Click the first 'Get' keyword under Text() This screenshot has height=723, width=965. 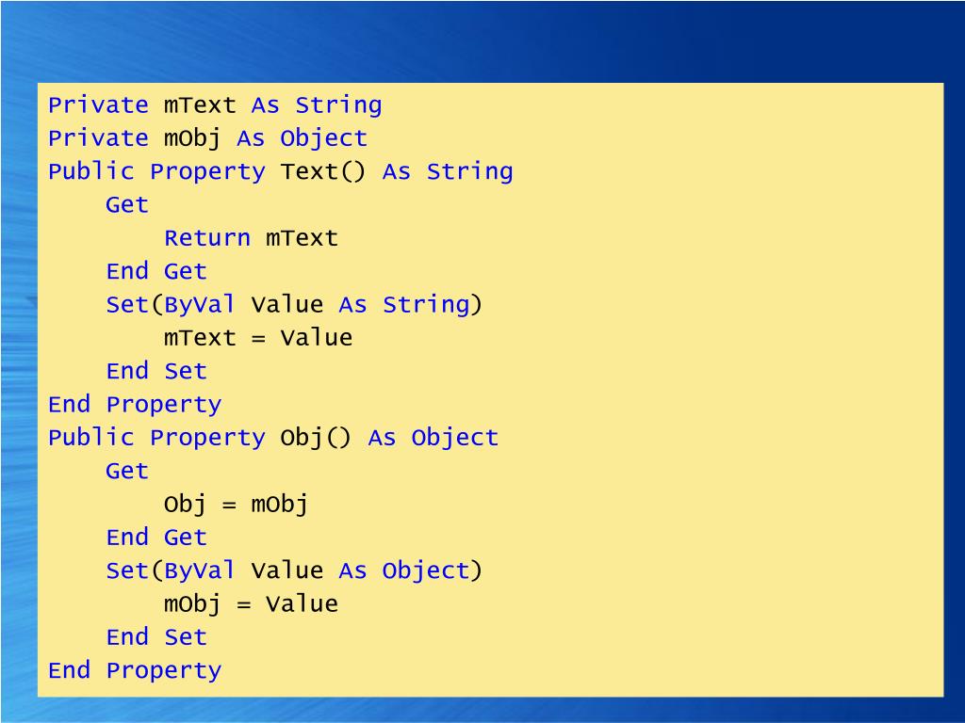tap(127, 204)
